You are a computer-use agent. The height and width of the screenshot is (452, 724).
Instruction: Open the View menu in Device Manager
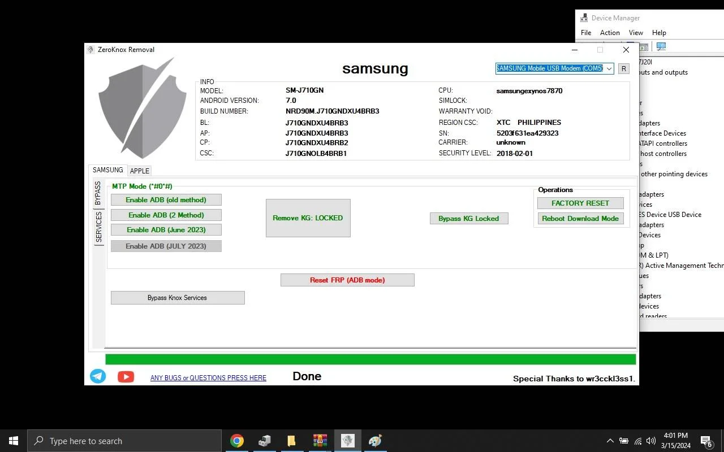click(636, 33)
